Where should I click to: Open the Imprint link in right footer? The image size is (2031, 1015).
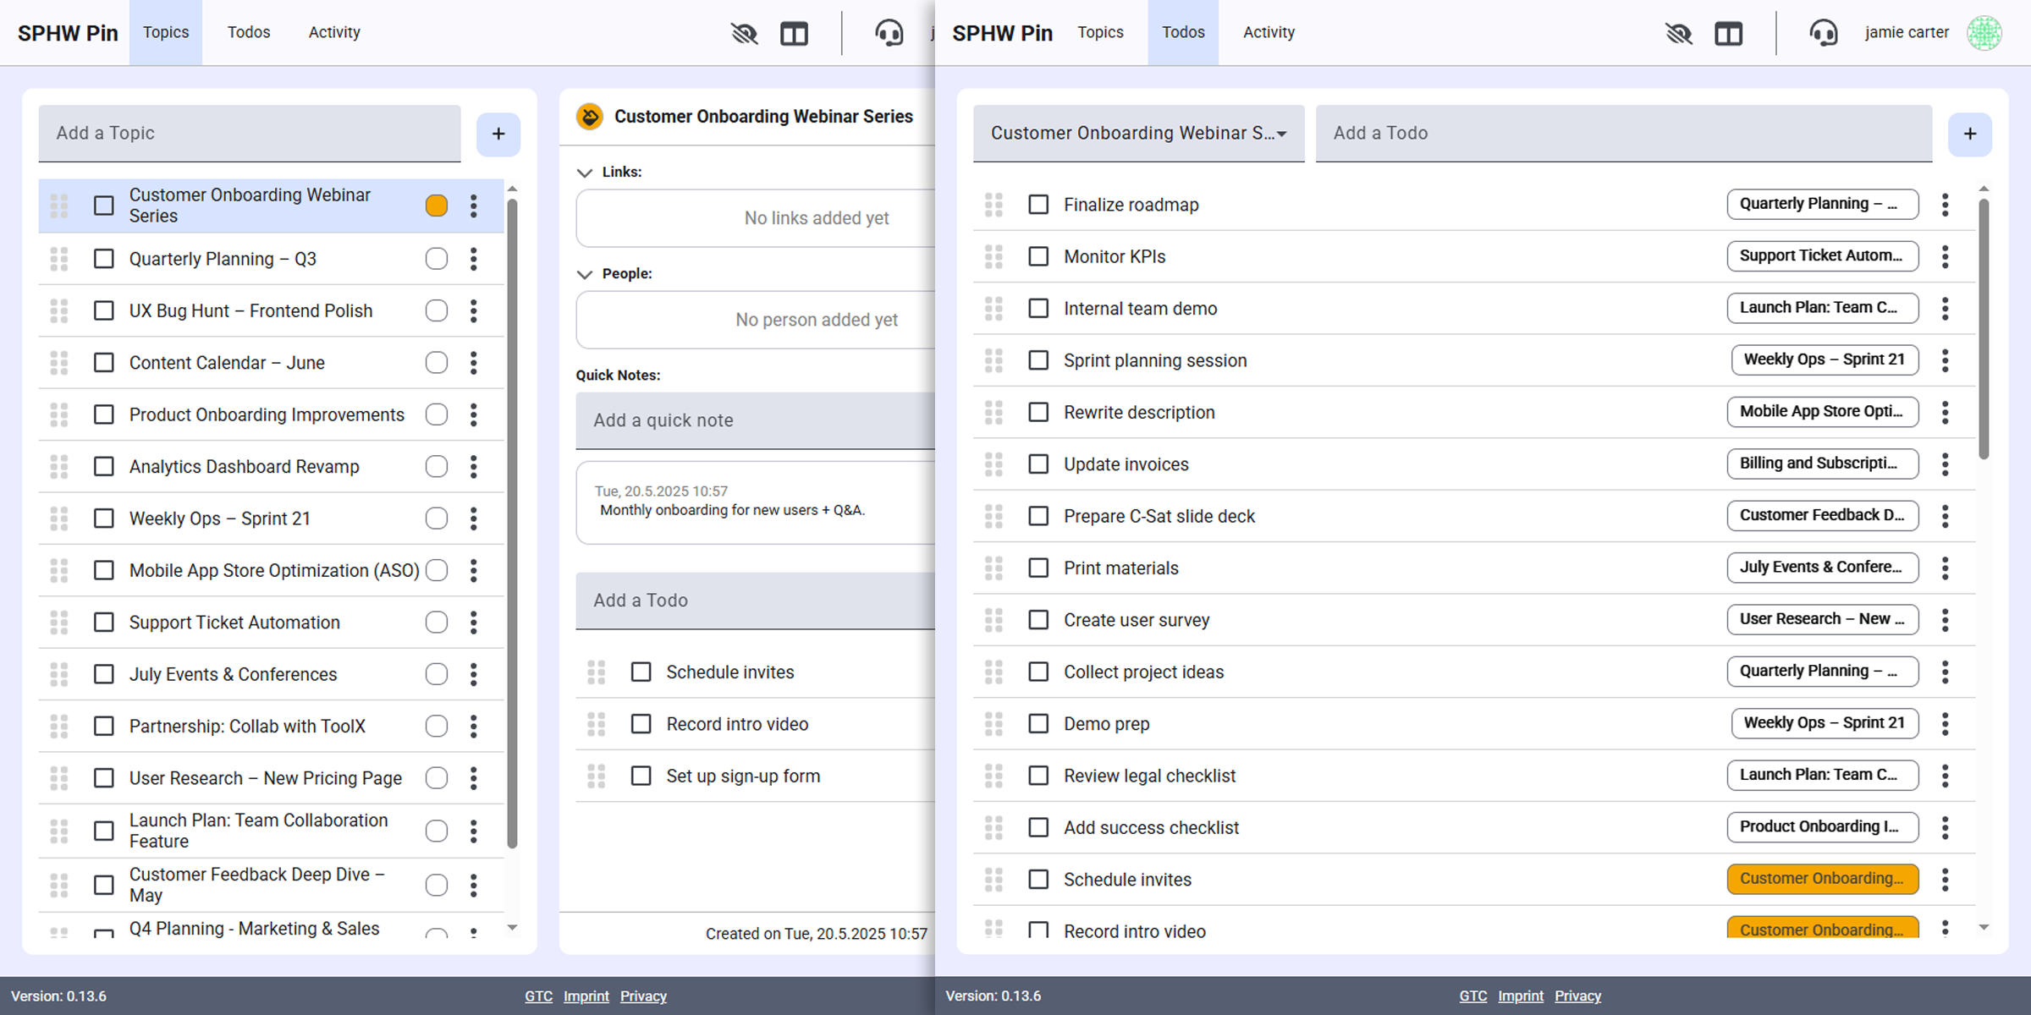tap(1520, 996)
